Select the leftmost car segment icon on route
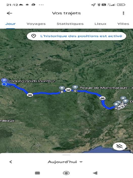This screenshot has height=178, width=133. (x=30, y=95)
